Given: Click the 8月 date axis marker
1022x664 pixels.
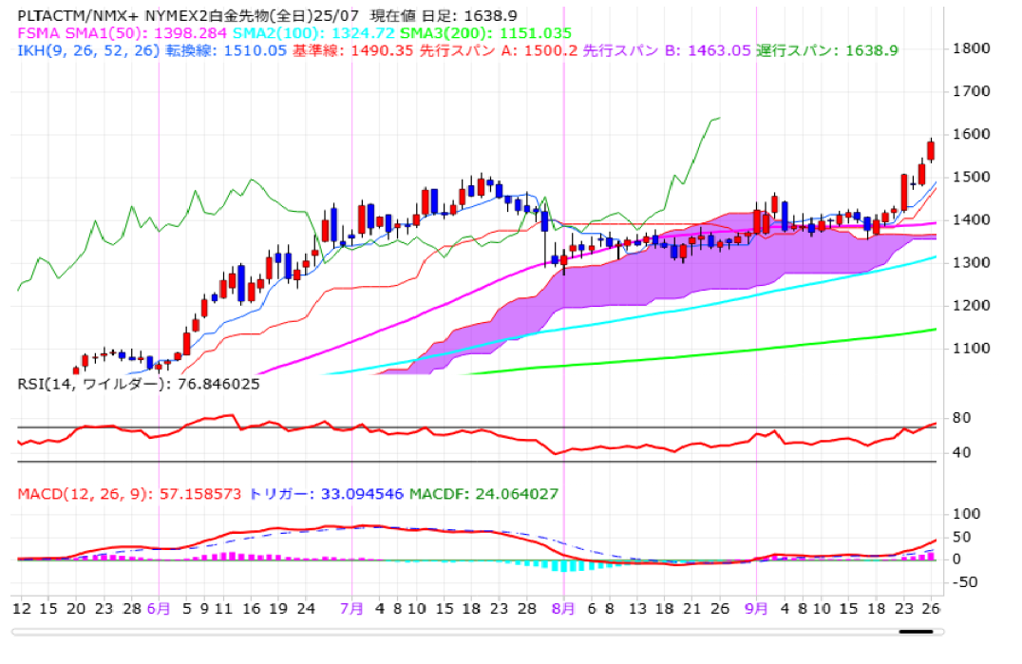Looking at the screenshot, I should coord(563,609).
